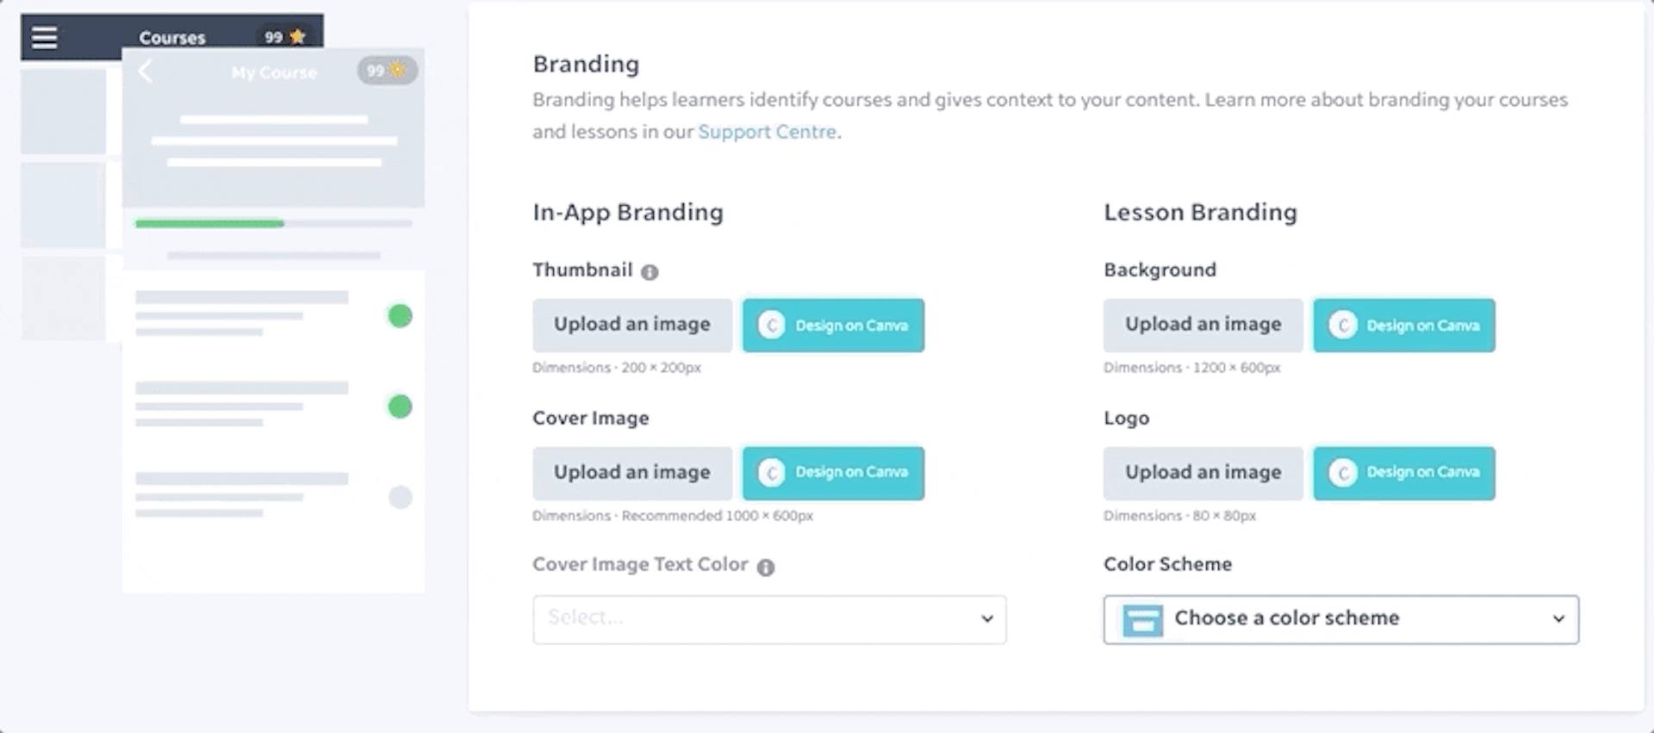Upload an image for the Thumbnail
This screenshot has height=733, width=1654.
(x=631, y=325)
